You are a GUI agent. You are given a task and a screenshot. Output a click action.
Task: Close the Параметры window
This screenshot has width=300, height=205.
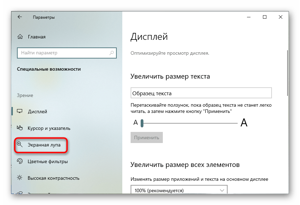click(x=281, y=17)
